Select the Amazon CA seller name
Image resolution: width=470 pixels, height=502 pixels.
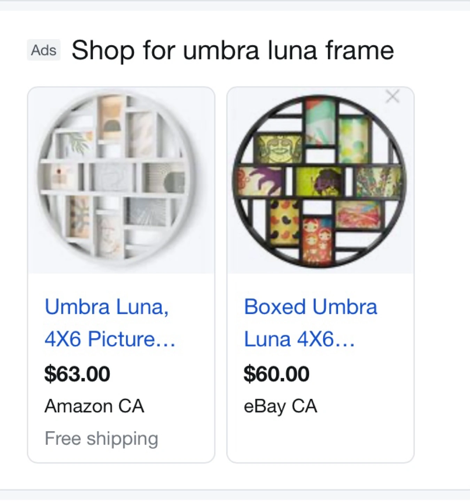pyautogui.click(x=94, y=406)
